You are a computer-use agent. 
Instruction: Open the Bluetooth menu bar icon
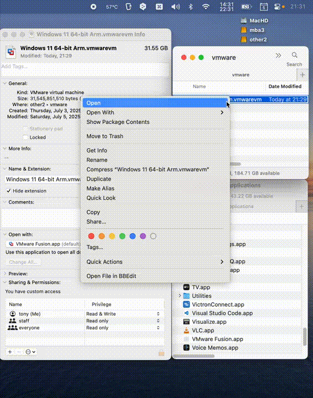(191, 7)
